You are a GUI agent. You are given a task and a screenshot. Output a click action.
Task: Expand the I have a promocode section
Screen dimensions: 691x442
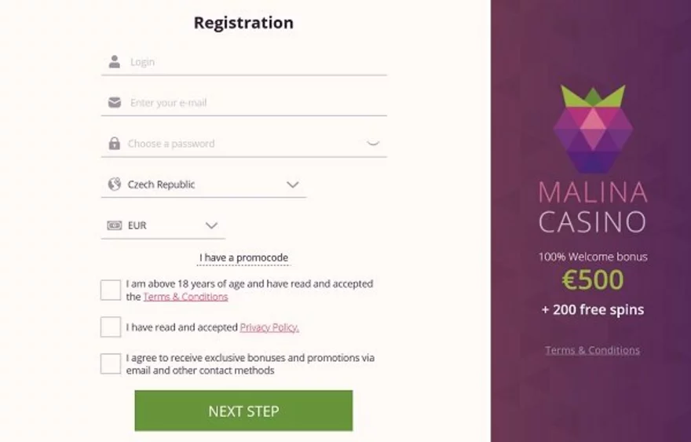[243, 258]
